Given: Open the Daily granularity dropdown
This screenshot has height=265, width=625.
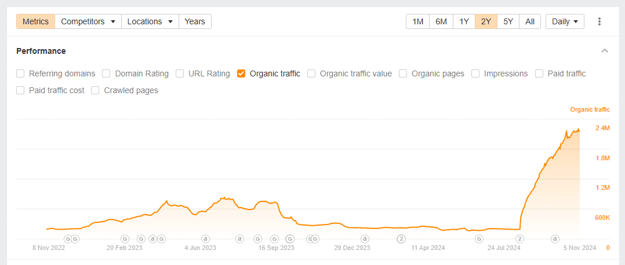Looking at the screenshot, I should coord(565,21).
